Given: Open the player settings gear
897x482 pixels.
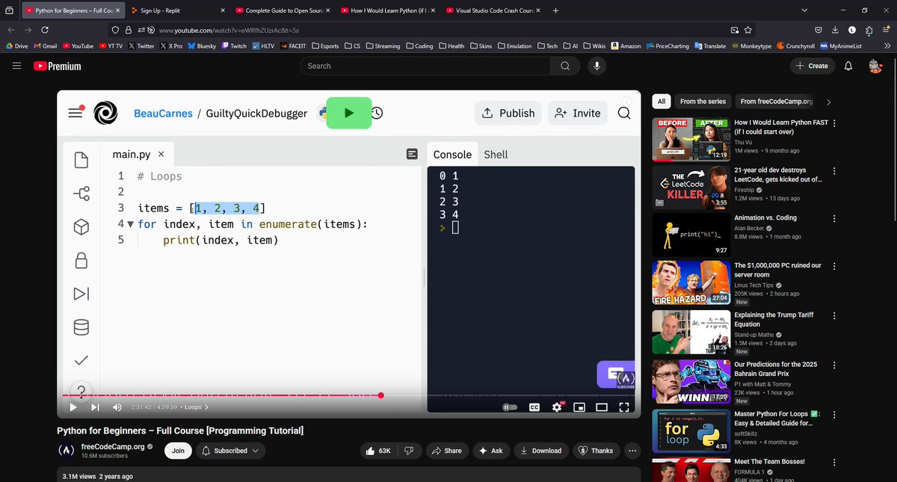Looking at the screenshot, I should point(557,407).
